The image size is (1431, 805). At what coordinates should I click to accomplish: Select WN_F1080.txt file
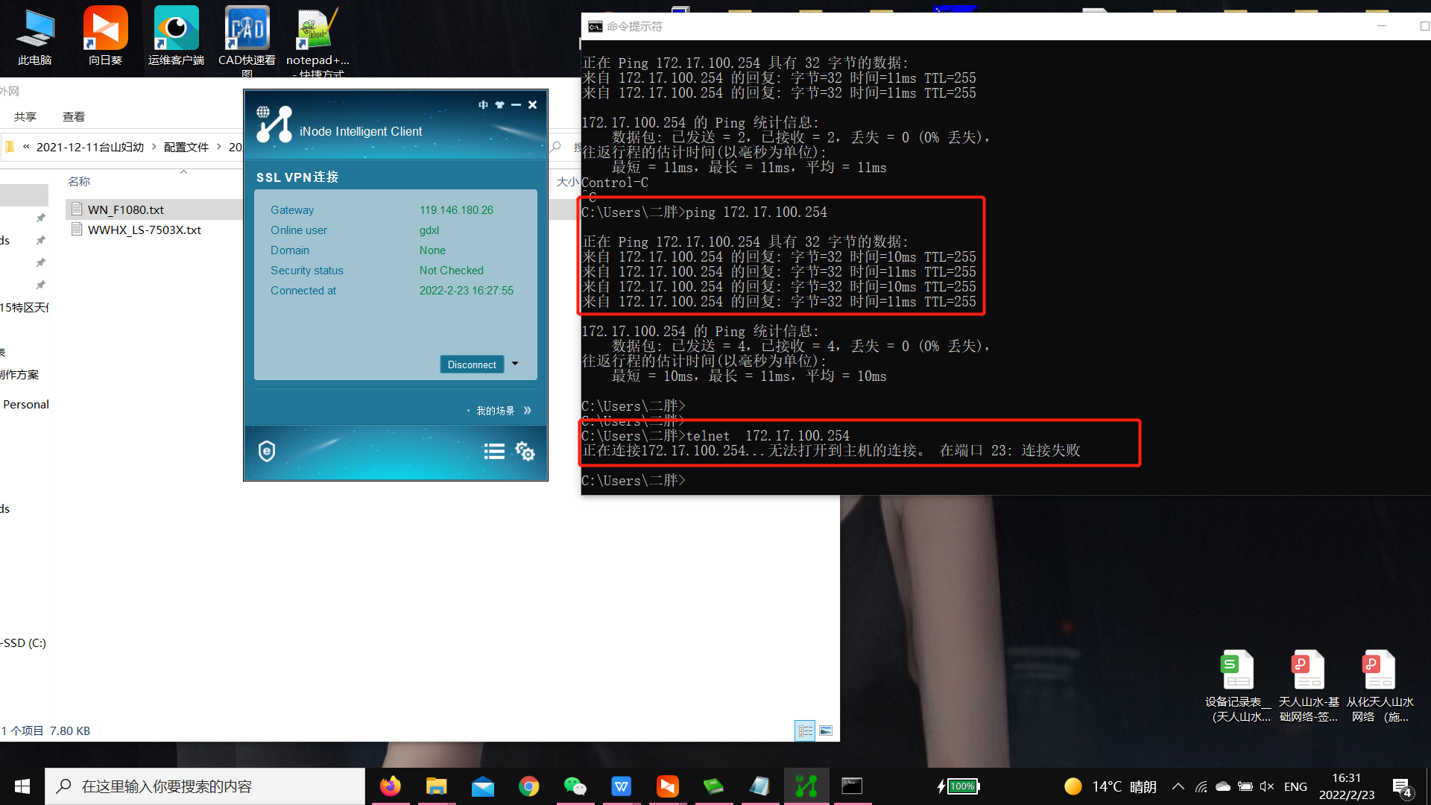click(125, 209)
